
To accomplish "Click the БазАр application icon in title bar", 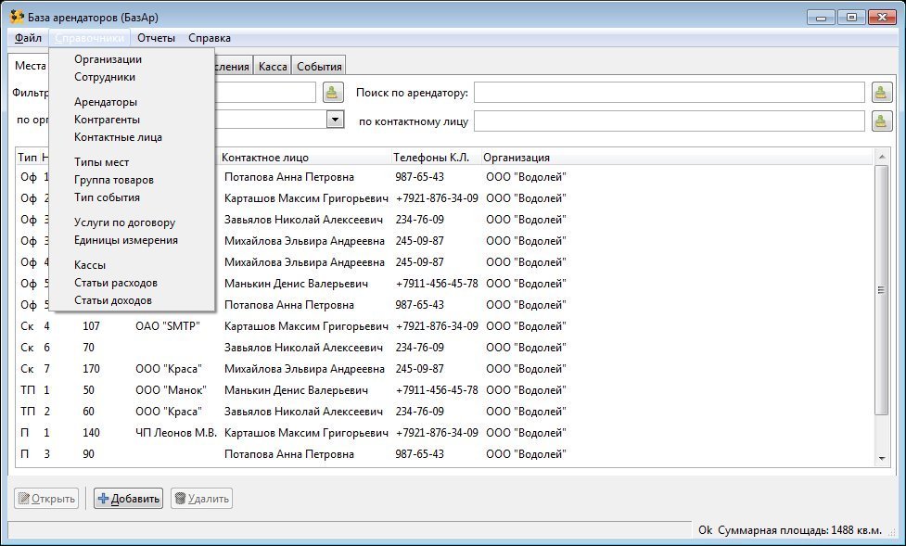I will point(16,16).
